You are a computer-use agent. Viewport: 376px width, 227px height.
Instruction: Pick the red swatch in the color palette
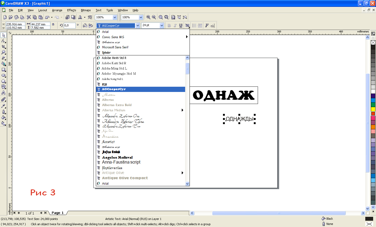pos(373,114)
